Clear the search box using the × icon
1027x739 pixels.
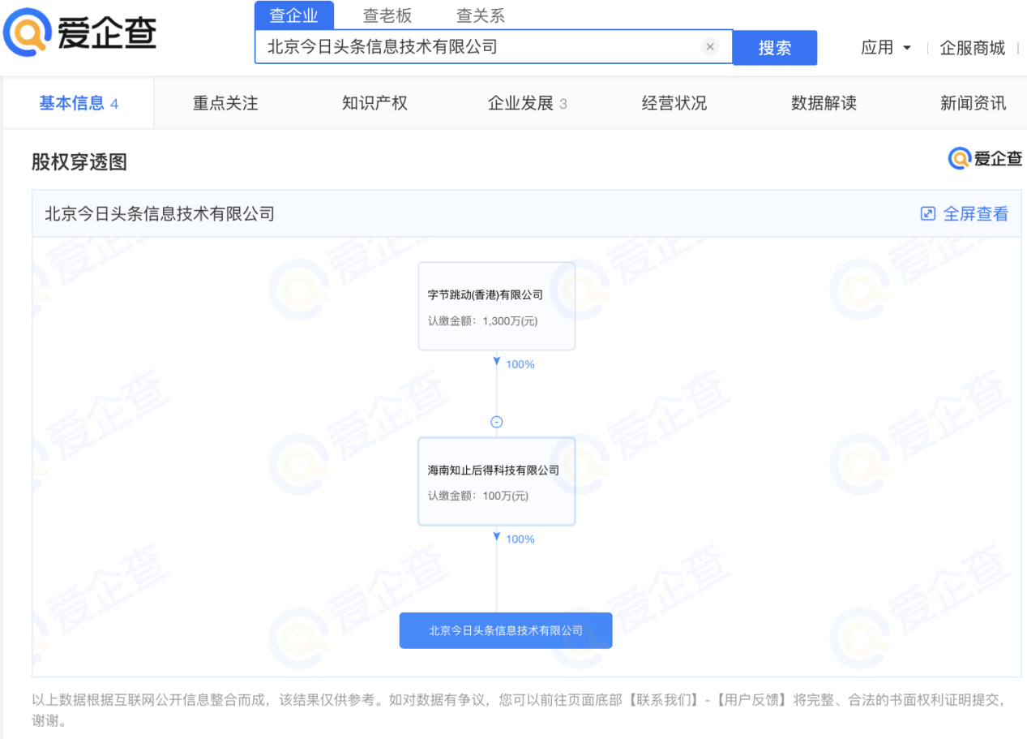[x=710, y=46]
